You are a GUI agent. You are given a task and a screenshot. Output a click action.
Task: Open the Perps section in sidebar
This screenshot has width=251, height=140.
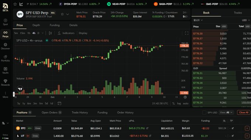5,34
